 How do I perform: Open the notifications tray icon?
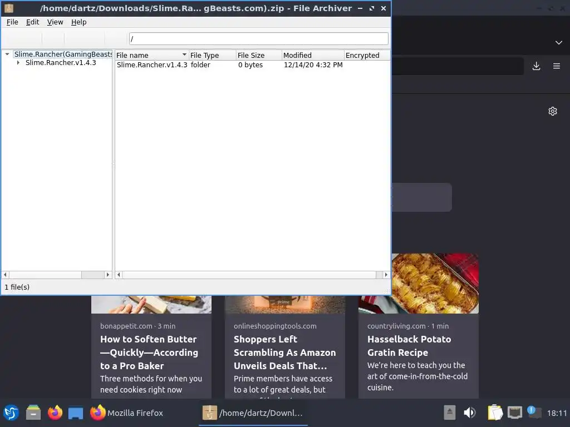click(x=534, y=412)
